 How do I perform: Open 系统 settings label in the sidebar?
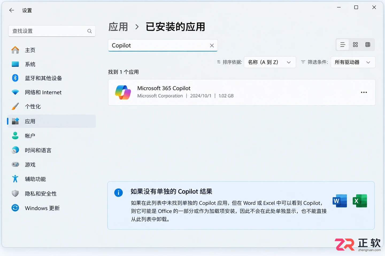(x=30, y=64)
